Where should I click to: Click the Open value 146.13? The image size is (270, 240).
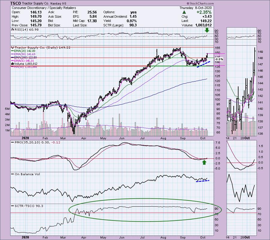coord(36,12)
